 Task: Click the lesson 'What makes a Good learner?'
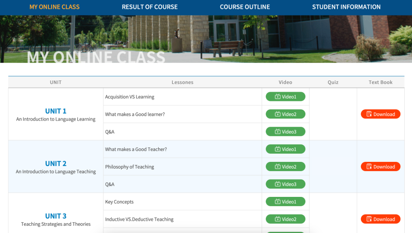point(135,114)
